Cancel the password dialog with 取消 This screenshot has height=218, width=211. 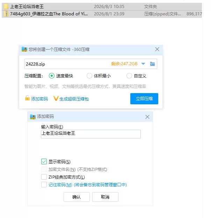click(x=105, y=197)
